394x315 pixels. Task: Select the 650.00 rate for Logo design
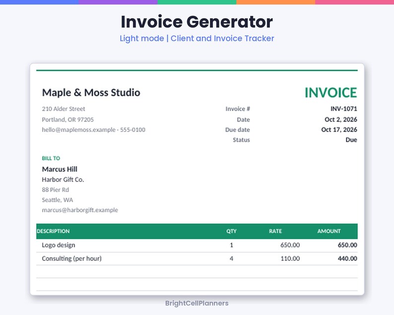click(290, 245)
